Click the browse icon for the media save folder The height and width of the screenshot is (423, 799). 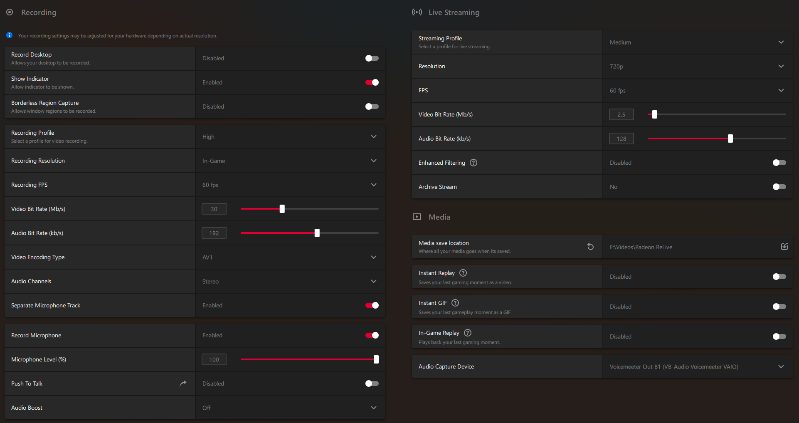(784, 247)
